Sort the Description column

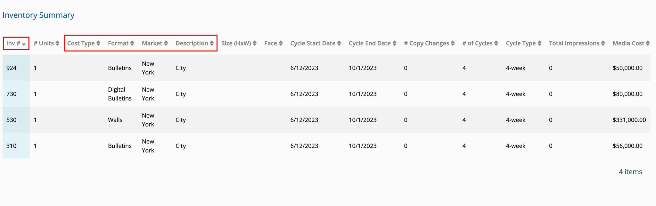[194, 43]
